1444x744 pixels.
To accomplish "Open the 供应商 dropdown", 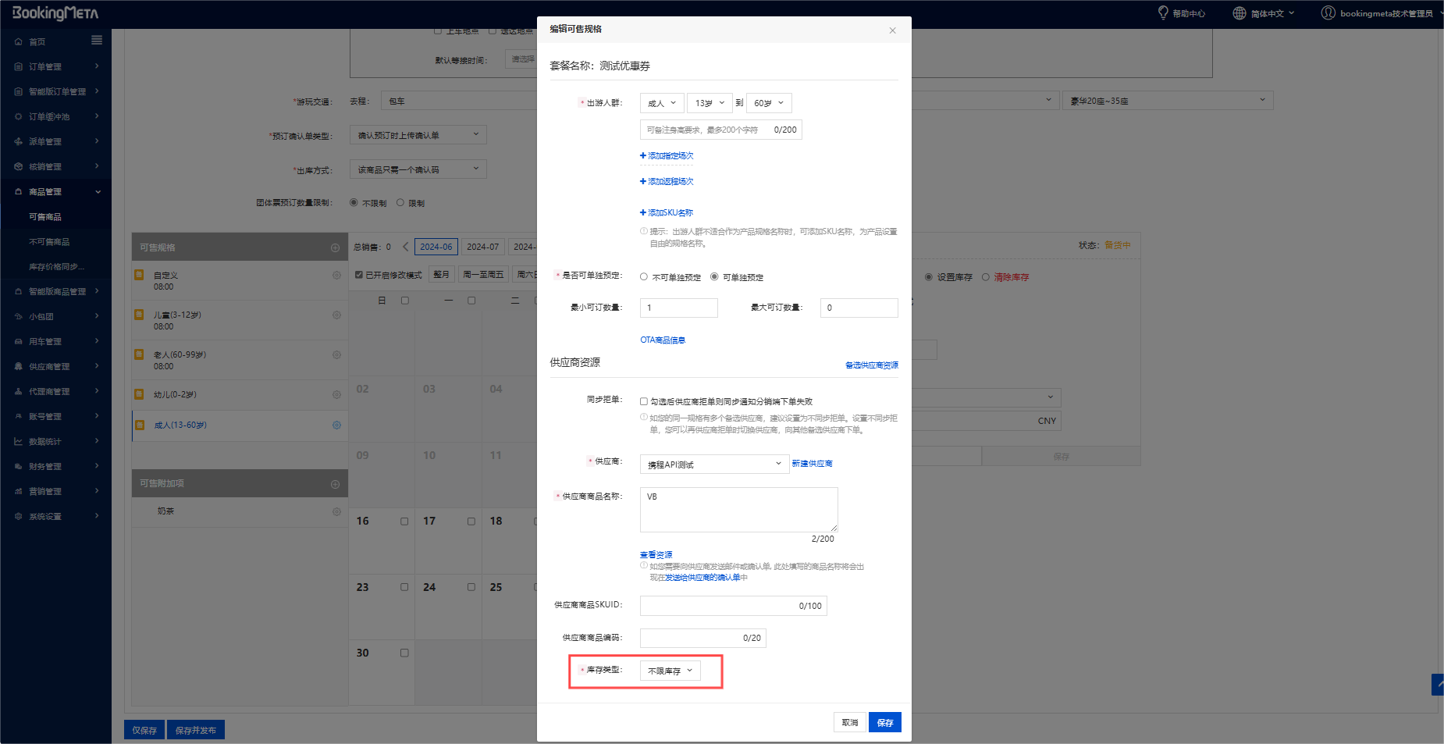I will click(713, 465).
